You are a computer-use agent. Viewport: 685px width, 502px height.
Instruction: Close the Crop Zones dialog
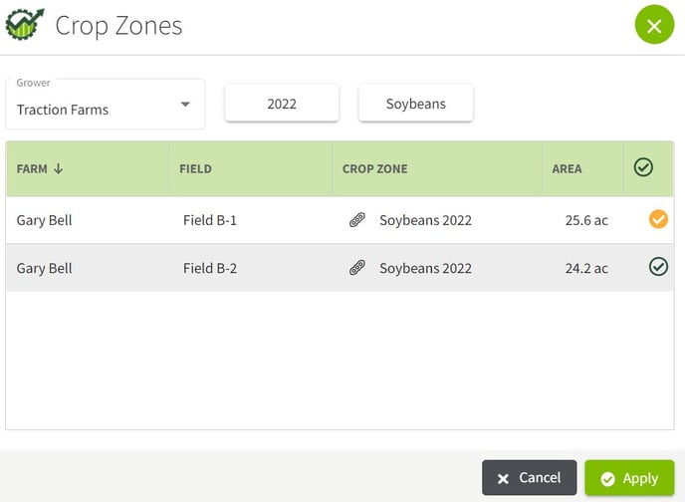[654, 25]
